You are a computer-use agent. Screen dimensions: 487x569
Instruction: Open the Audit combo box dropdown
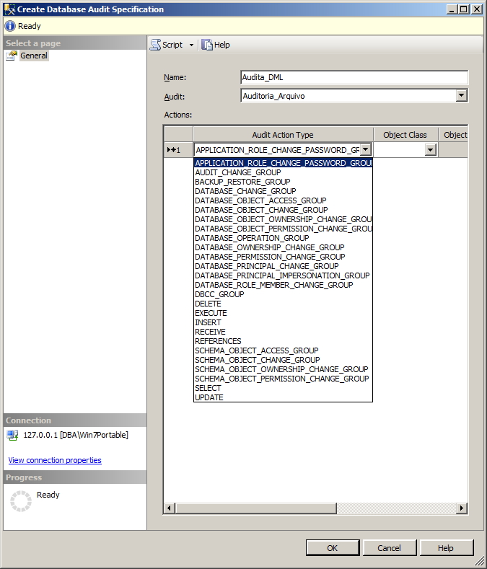click(461, 95)
